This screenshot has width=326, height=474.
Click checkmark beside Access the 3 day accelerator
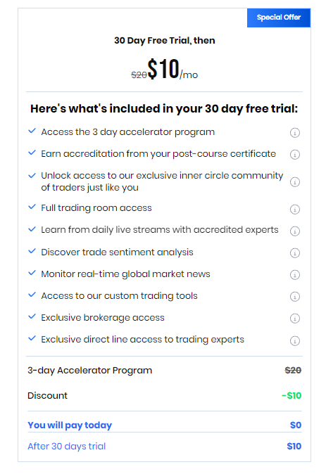[32, 132]
